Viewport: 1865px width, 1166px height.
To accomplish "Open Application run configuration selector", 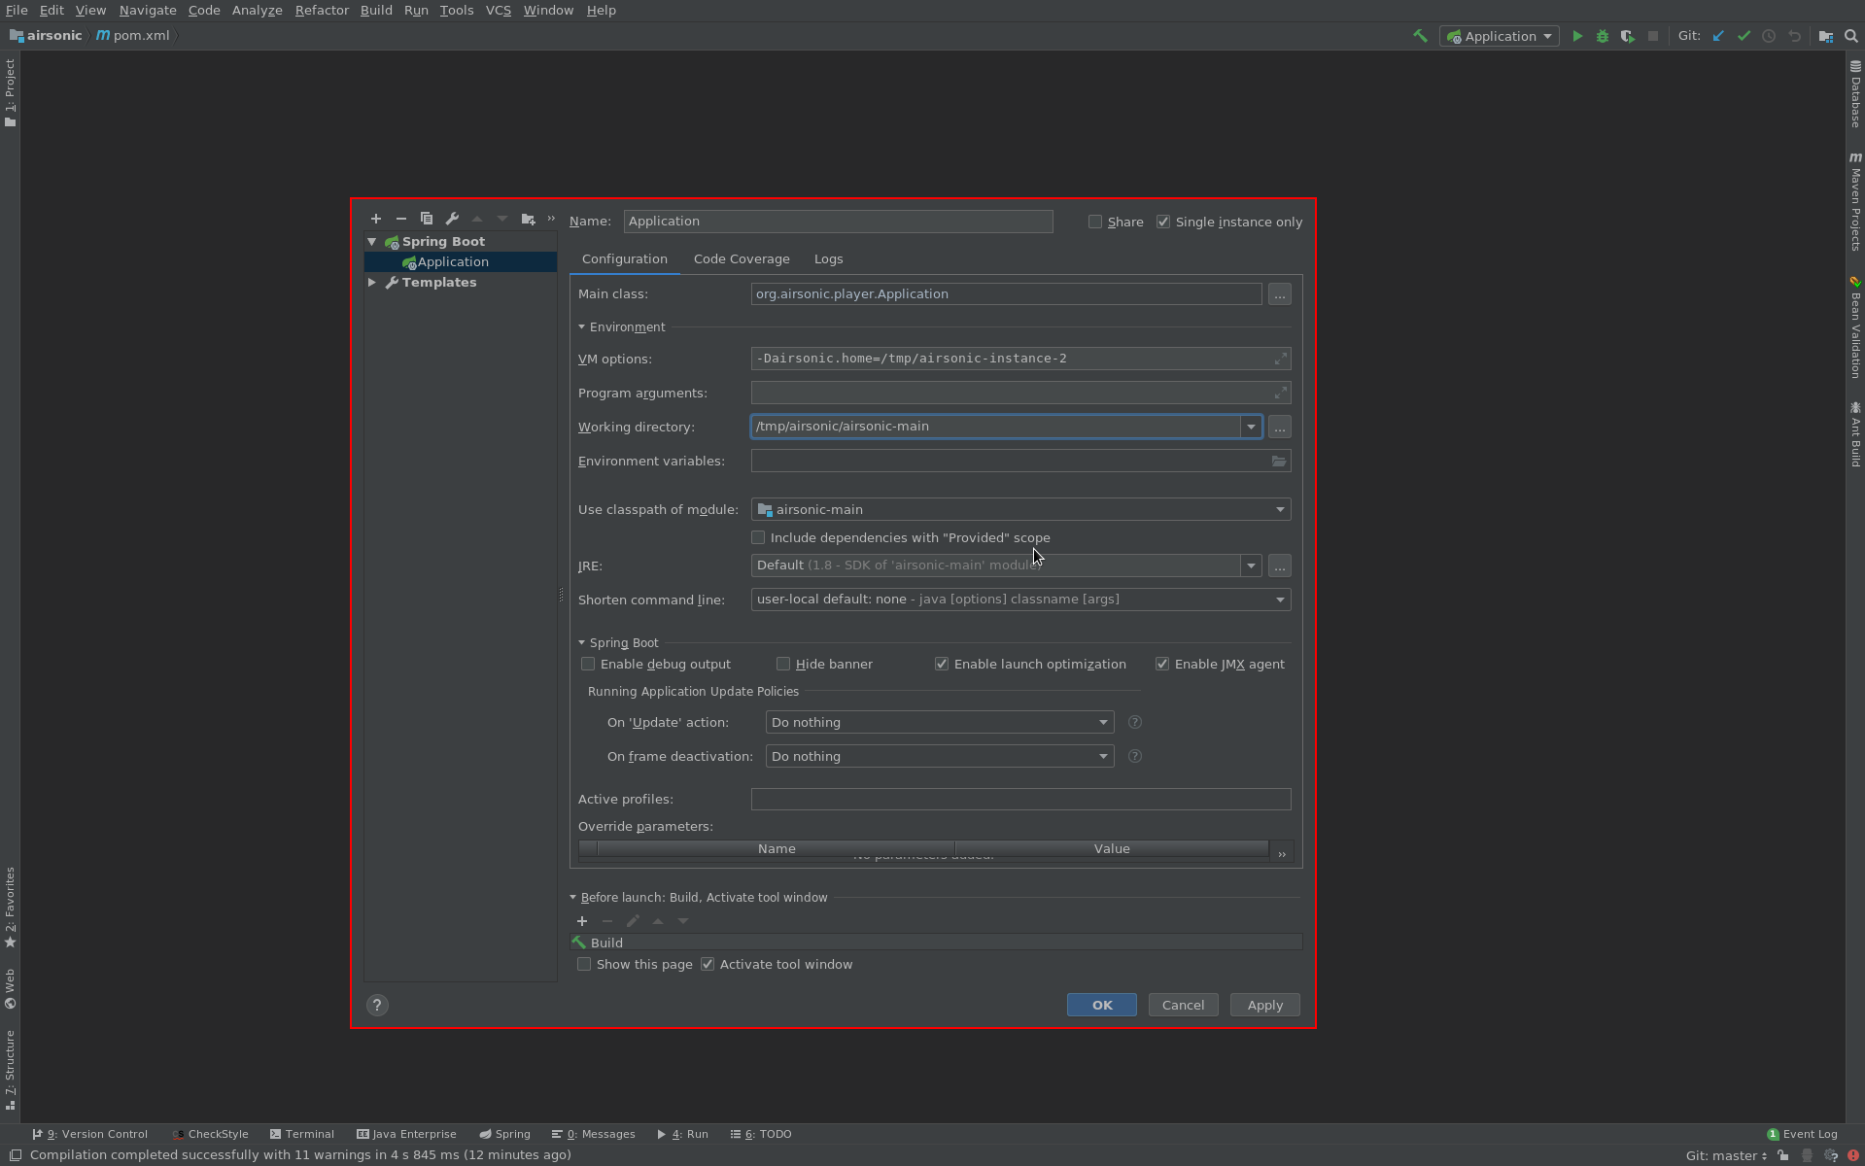I will [1499, 36].
